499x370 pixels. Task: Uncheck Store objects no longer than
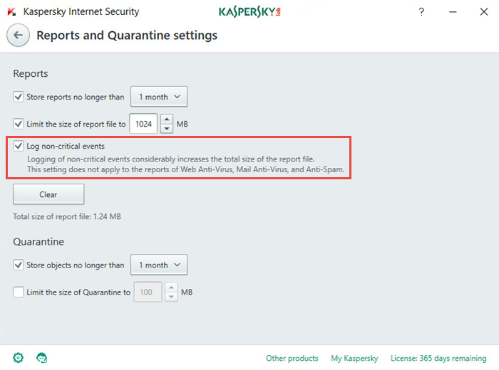[19, 265]
